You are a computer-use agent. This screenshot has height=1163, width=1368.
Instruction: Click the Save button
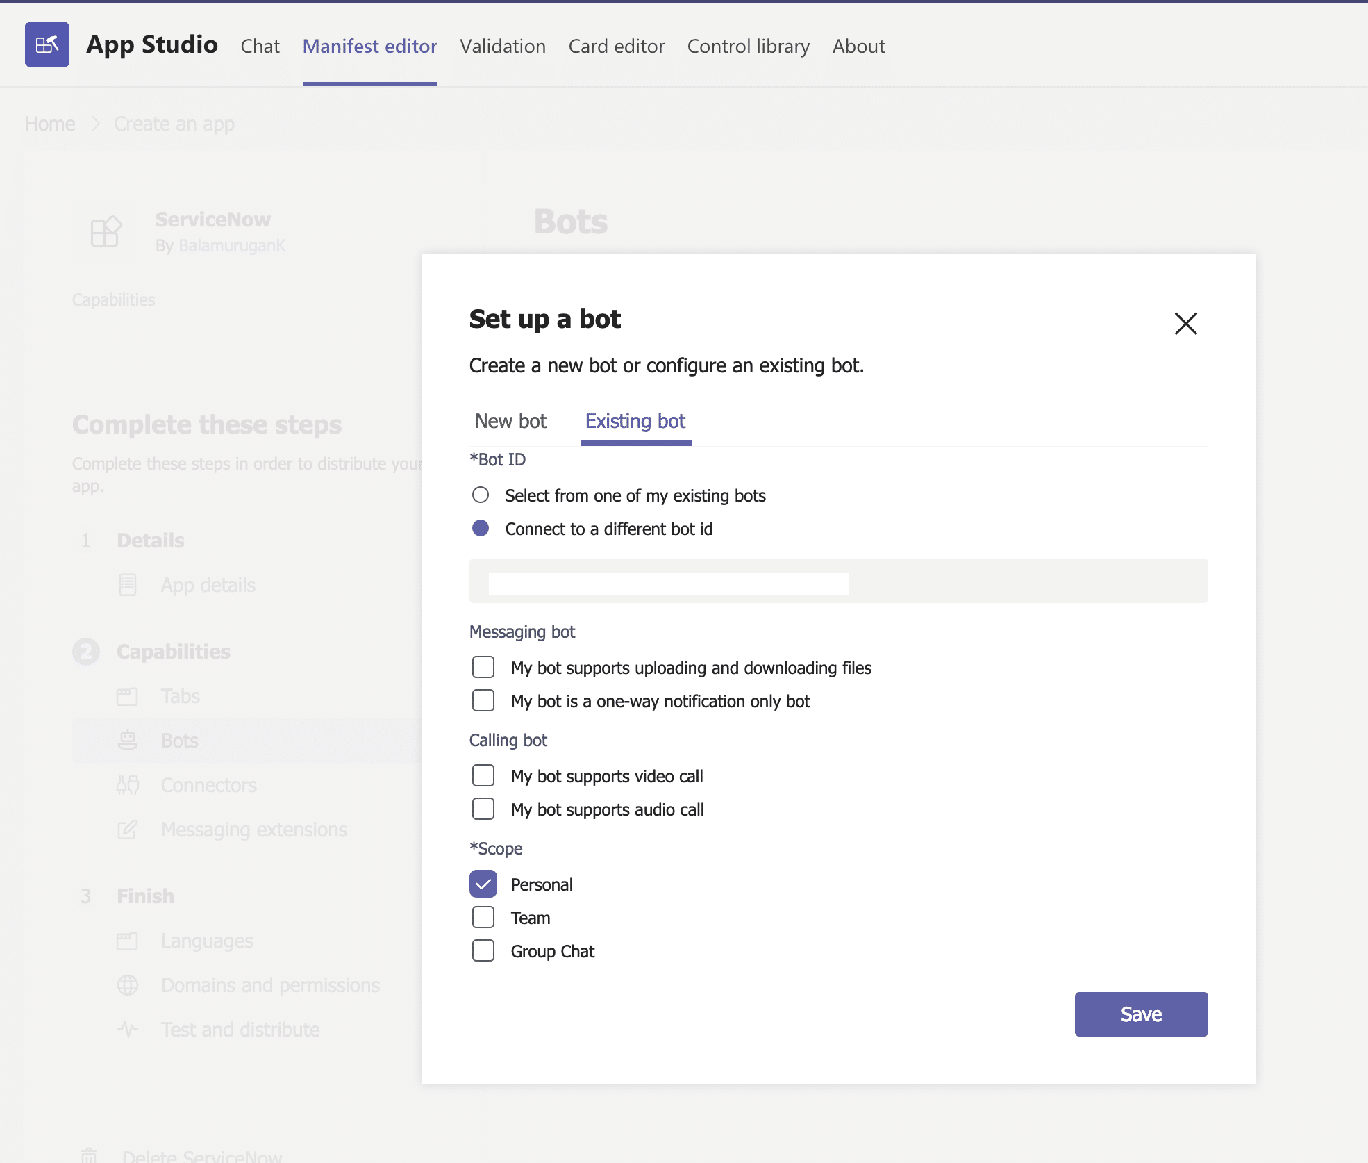(x=1141, y=1014)
